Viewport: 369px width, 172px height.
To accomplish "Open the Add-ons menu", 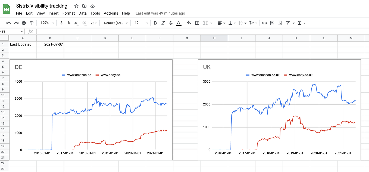I will [111, 13].
